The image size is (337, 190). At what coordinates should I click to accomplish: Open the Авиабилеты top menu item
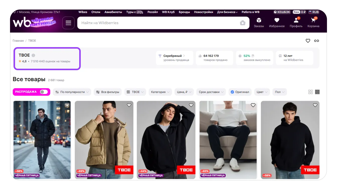click(x=113, y=12)
